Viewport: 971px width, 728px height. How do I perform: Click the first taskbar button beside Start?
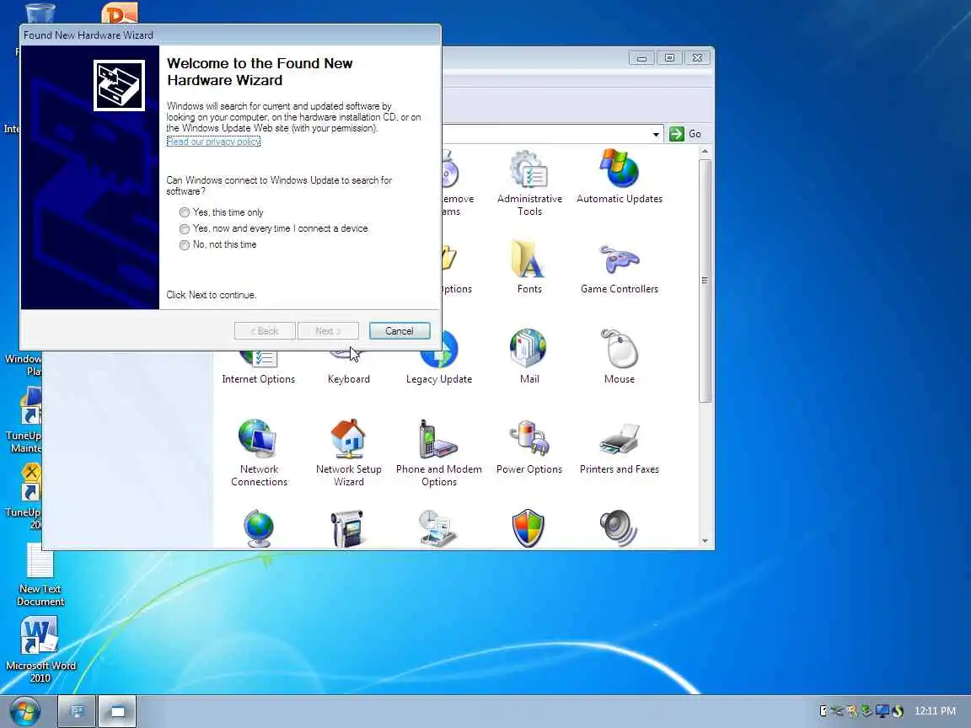(77, 711)
